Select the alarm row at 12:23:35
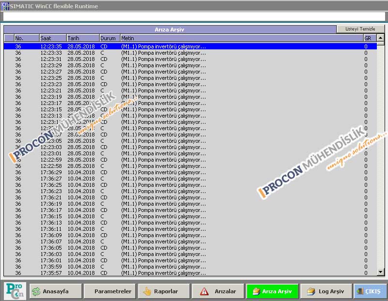 (190, 46)
